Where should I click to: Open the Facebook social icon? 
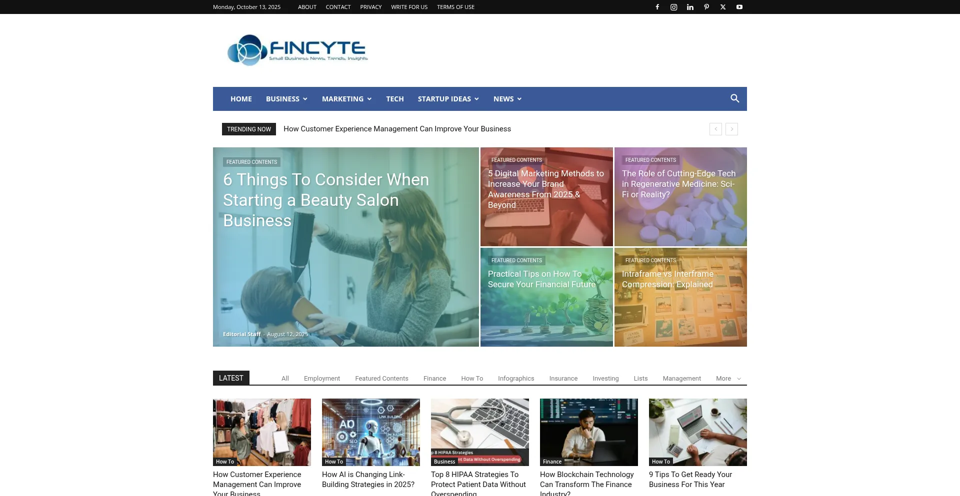point(657,7)
